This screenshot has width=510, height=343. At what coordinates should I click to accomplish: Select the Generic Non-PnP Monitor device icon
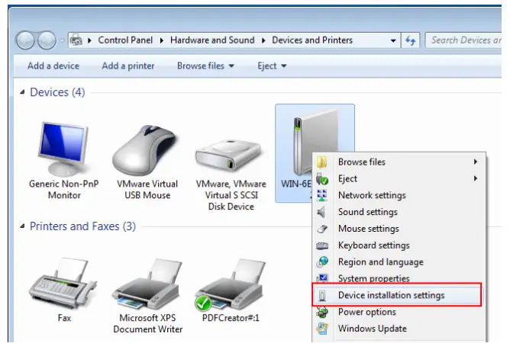point(64,149)
